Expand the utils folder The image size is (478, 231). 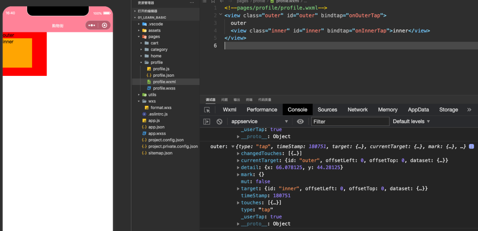[139, 95]
